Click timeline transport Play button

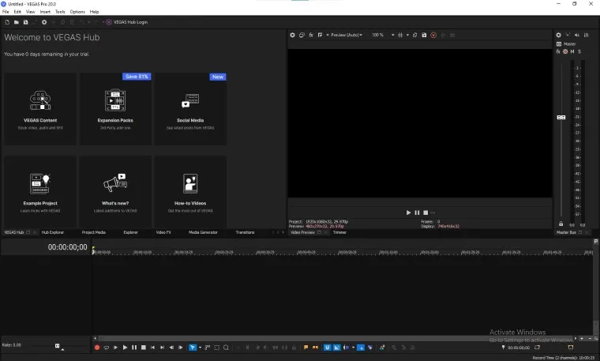125,348
